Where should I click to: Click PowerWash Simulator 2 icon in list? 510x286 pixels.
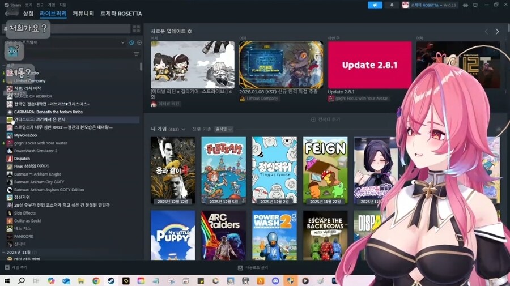click(10, 151)
